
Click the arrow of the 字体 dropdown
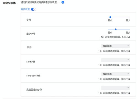[128, 46]
